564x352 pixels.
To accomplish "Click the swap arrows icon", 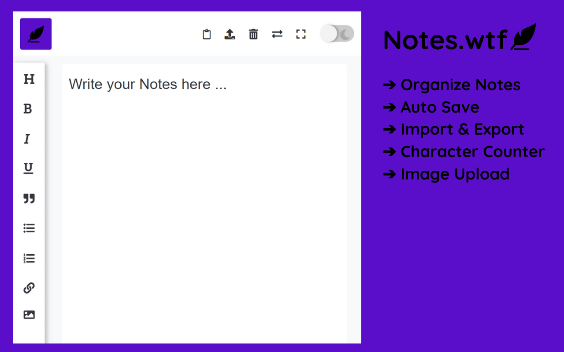I will point(277,34).
